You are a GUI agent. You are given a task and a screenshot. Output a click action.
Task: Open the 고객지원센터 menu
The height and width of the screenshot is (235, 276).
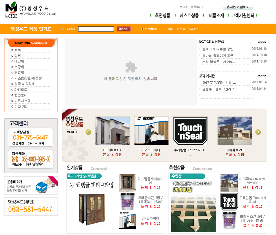click(243, 16)
